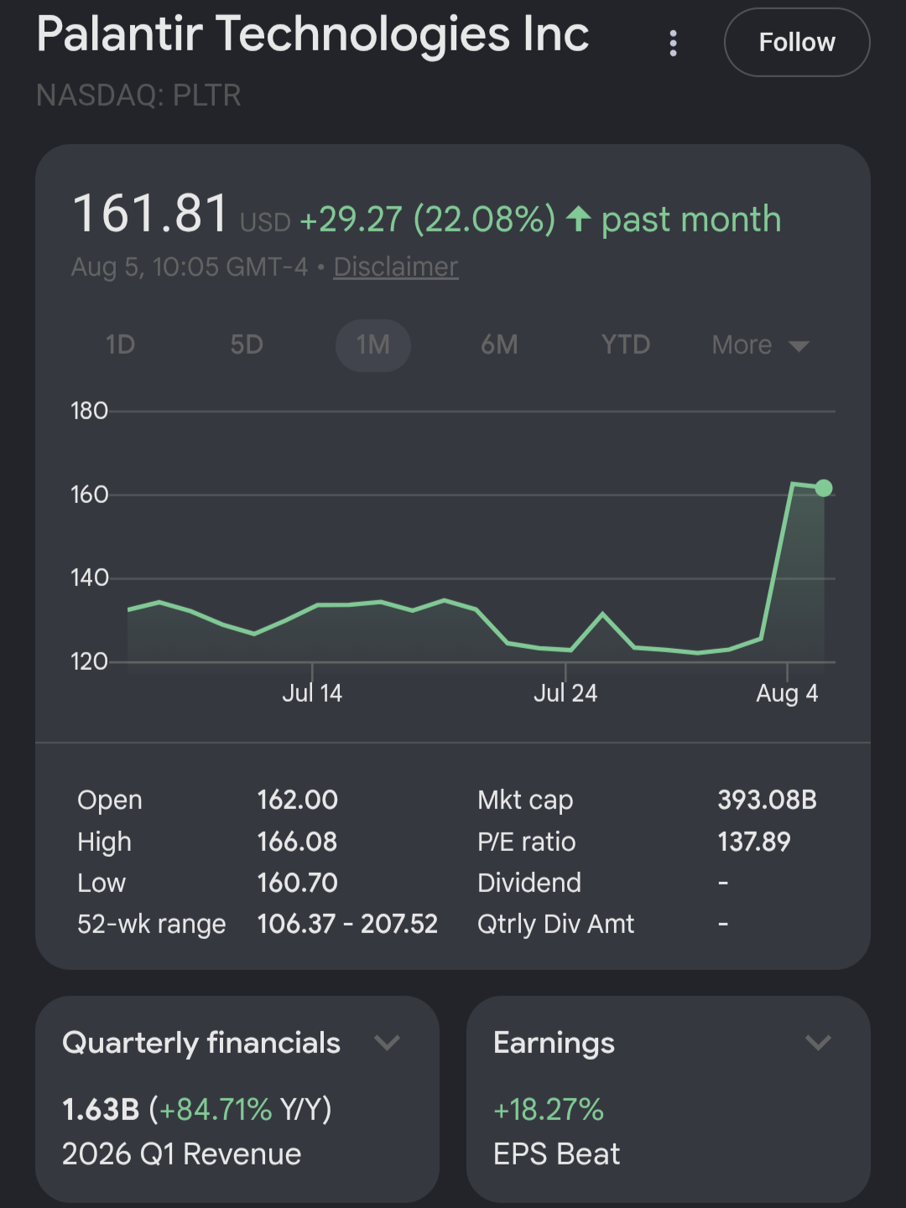Open the three-dot more options menu
906x1208 pixels.
673,43
